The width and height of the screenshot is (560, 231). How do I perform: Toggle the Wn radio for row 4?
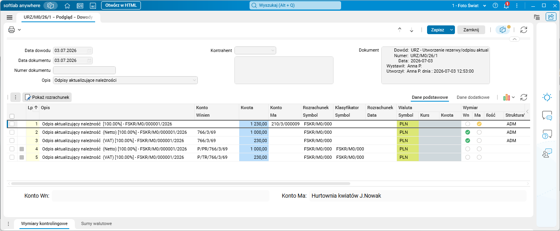tap(468, 149)
